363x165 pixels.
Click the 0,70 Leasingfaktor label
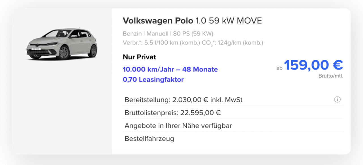153,80
